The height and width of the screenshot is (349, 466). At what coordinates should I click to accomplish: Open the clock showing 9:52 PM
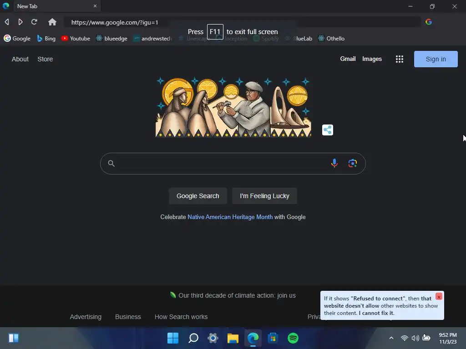click(448, 338)
